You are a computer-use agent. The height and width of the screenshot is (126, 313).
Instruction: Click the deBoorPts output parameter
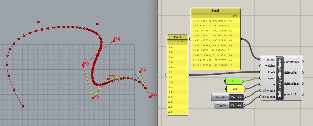click(x=290, y=73)
